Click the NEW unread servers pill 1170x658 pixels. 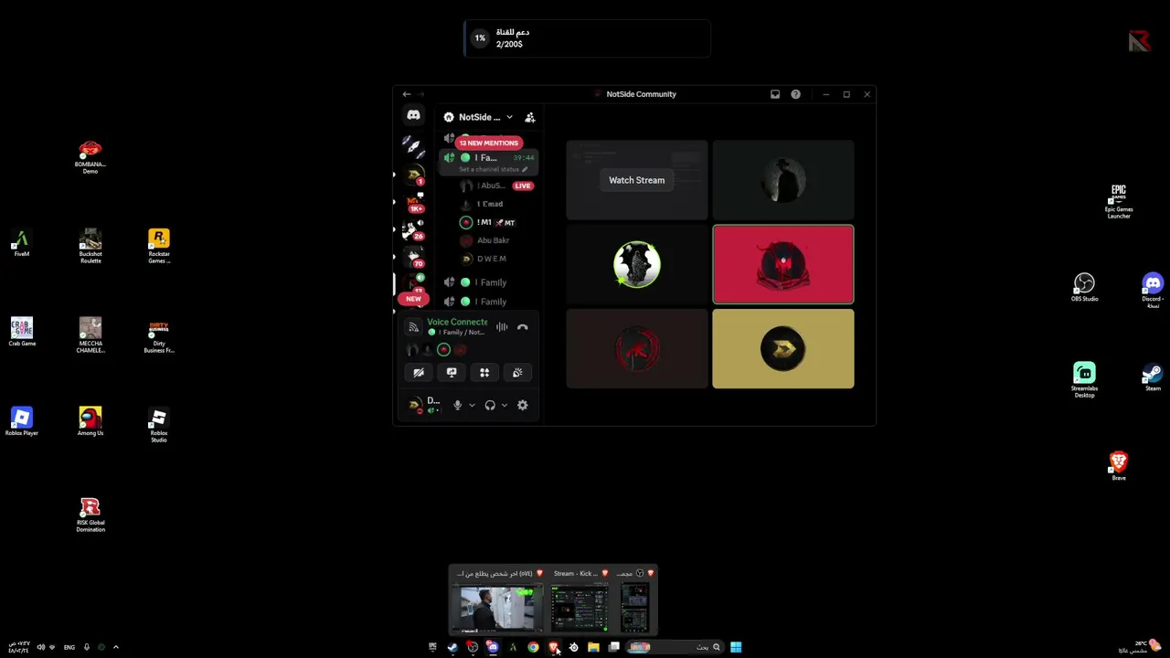[x=413, y=299]
